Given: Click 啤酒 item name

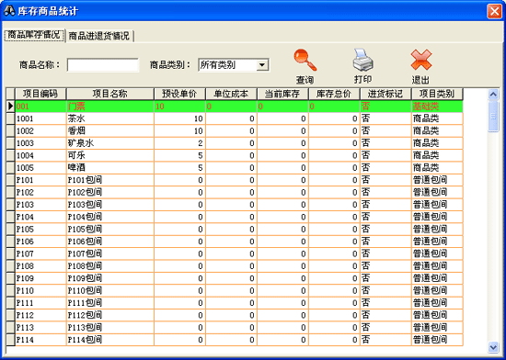Looking at the screenshot, I should coord(110,168).
